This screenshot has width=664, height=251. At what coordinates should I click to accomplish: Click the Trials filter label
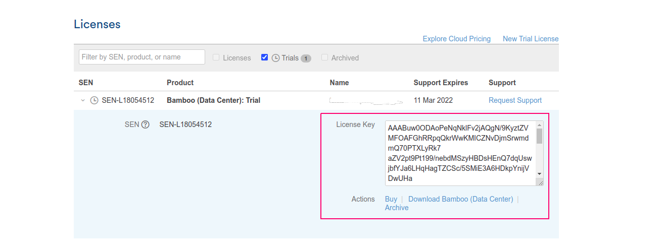(x=290, y=58)
